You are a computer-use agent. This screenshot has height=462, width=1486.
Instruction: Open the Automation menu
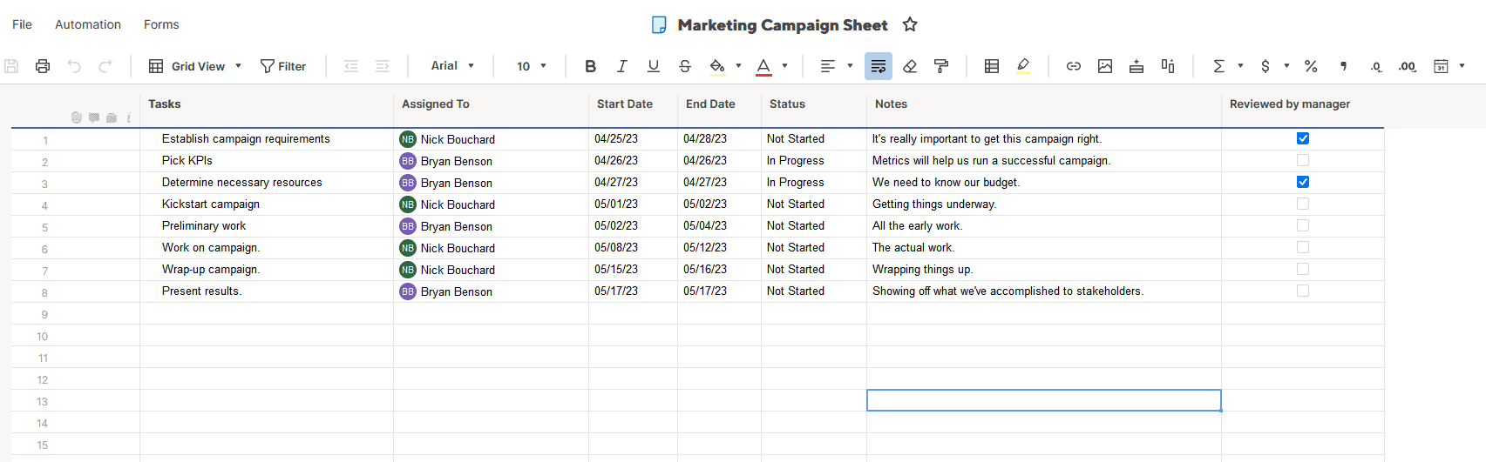88,24
